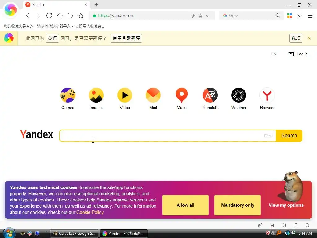Switch to kid vs kat Google taskbar window
This screenshot has width=317, height=238.
point(74,233)
